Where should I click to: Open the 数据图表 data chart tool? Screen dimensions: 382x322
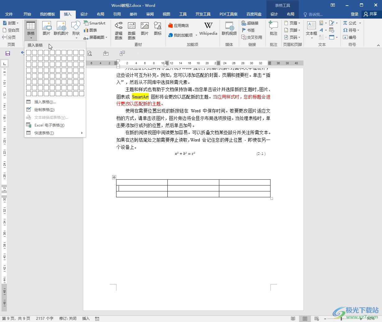[132, 31]
